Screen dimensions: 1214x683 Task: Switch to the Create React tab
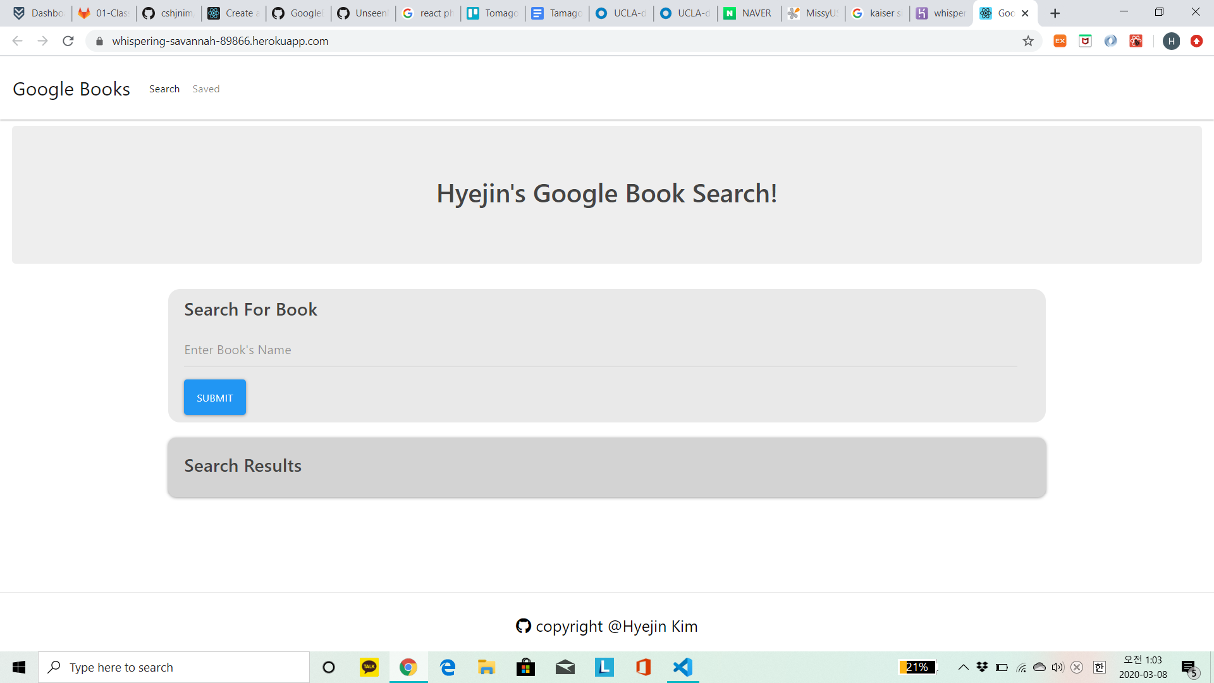[234, 13]
